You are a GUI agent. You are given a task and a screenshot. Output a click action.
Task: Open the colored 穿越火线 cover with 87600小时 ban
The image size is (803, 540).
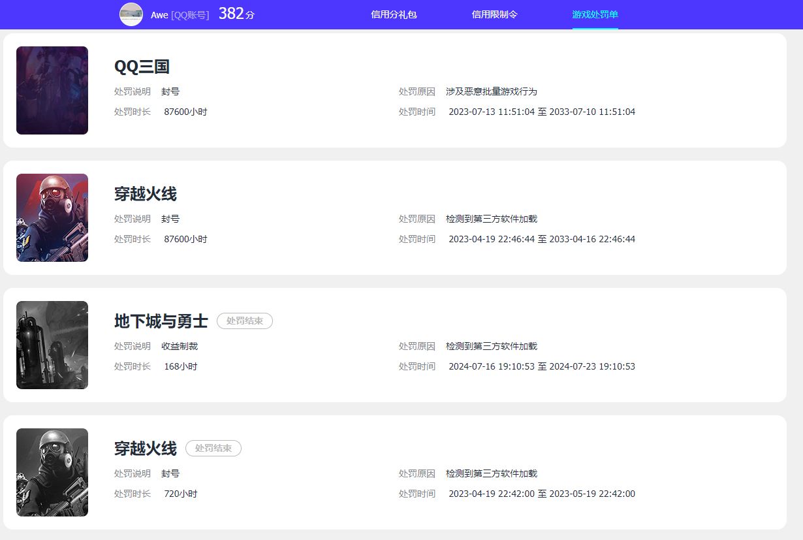coord(52,217)
